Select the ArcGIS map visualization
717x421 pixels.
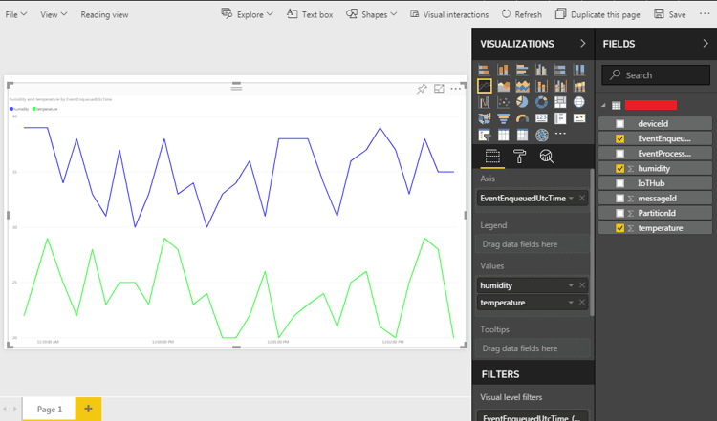click(x=541, y=136)
